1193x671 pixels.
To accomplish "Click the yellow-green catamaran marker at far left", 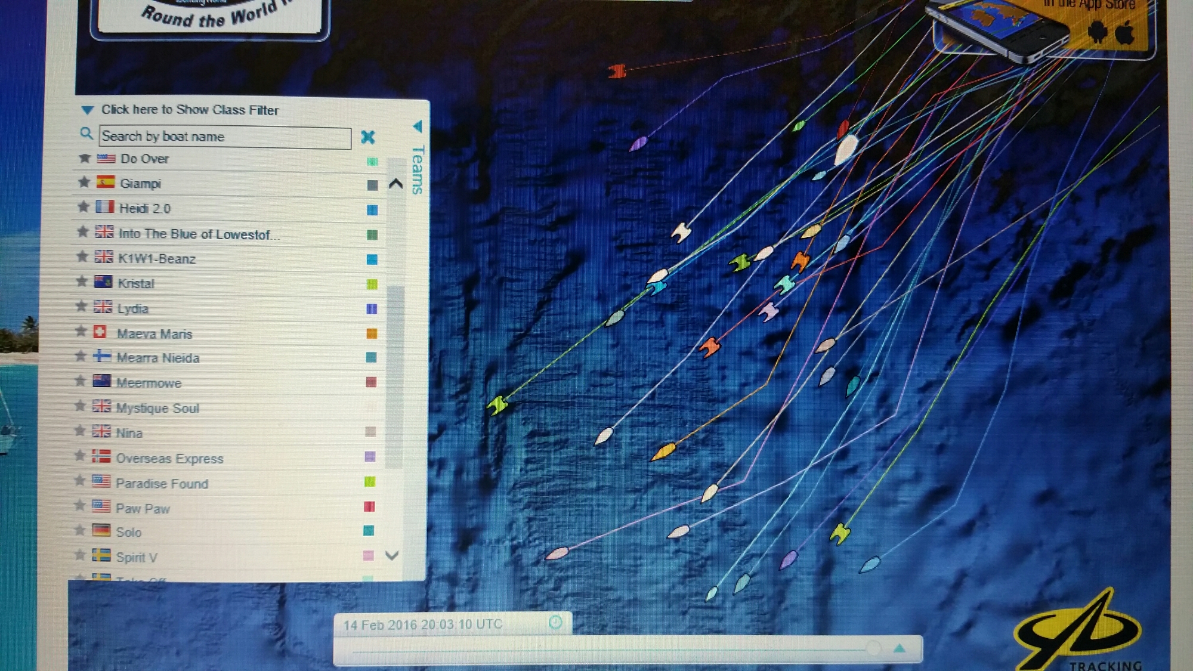I will [x=497, y=405].
